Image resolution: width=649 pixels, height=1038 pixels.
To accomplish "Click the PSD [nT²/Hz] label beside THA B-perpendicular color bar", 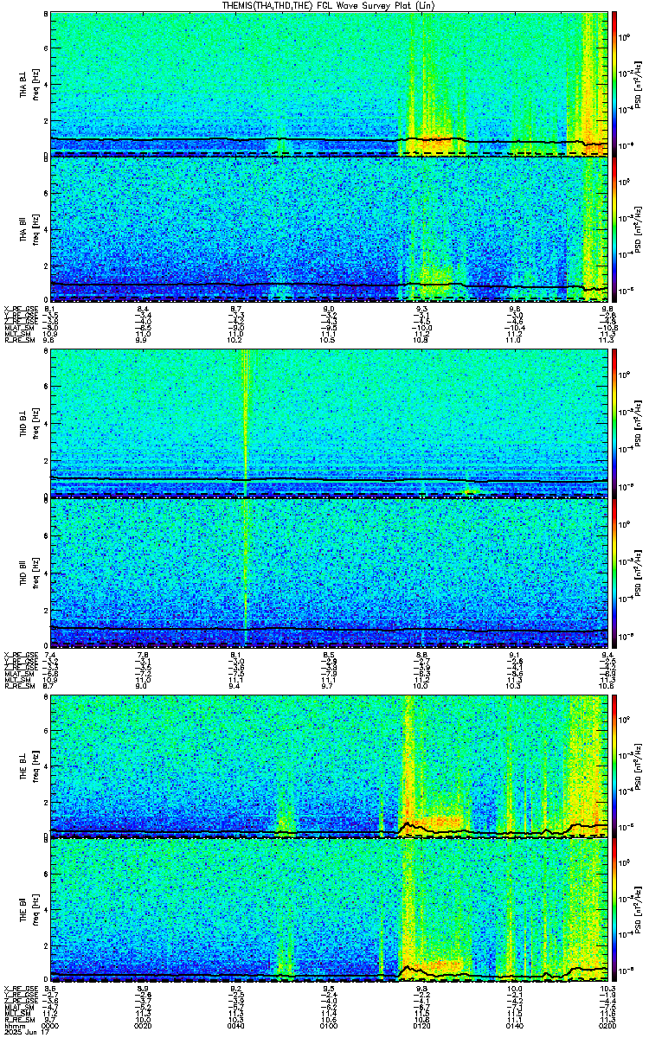I will [x=637, y=84].
